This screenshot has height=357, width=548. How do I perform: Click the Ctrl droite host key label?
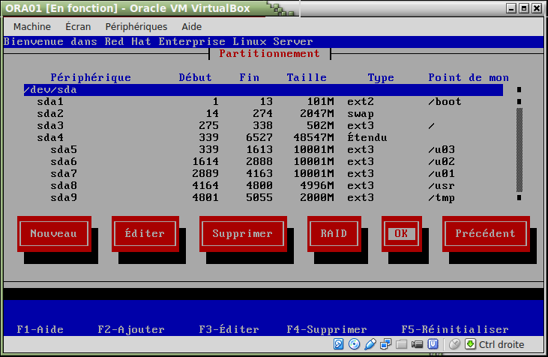(502, 345)
